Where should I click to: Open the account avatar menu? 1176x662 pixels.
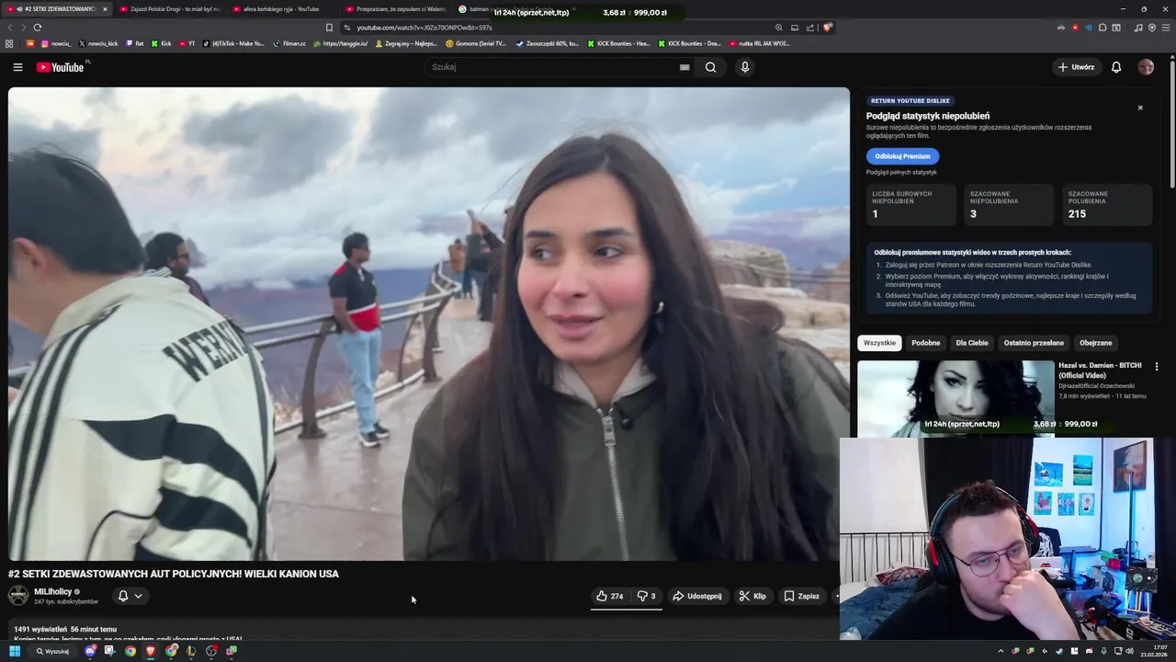pos(1146,67)
